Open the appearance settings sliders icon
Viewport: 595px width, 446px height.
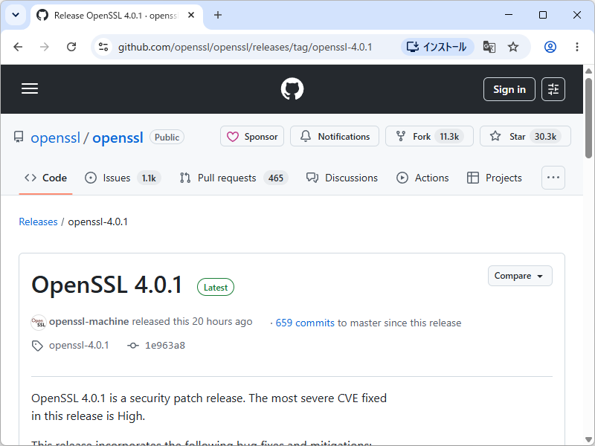click(x=553, y=89)
